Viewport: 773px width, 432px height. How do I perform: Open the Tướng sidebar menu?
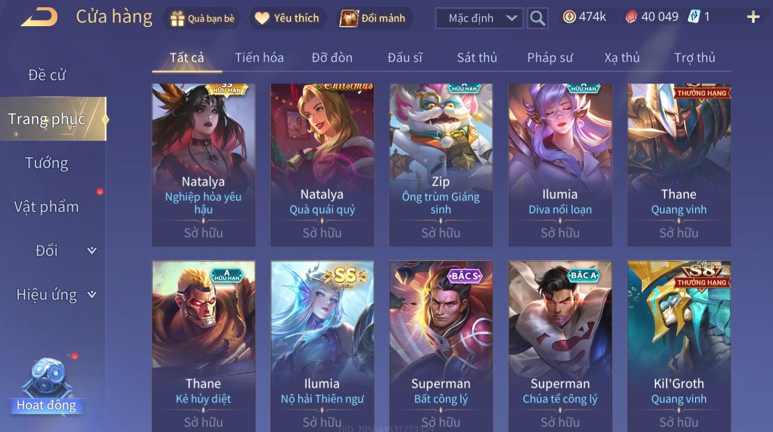click(47, 163)
